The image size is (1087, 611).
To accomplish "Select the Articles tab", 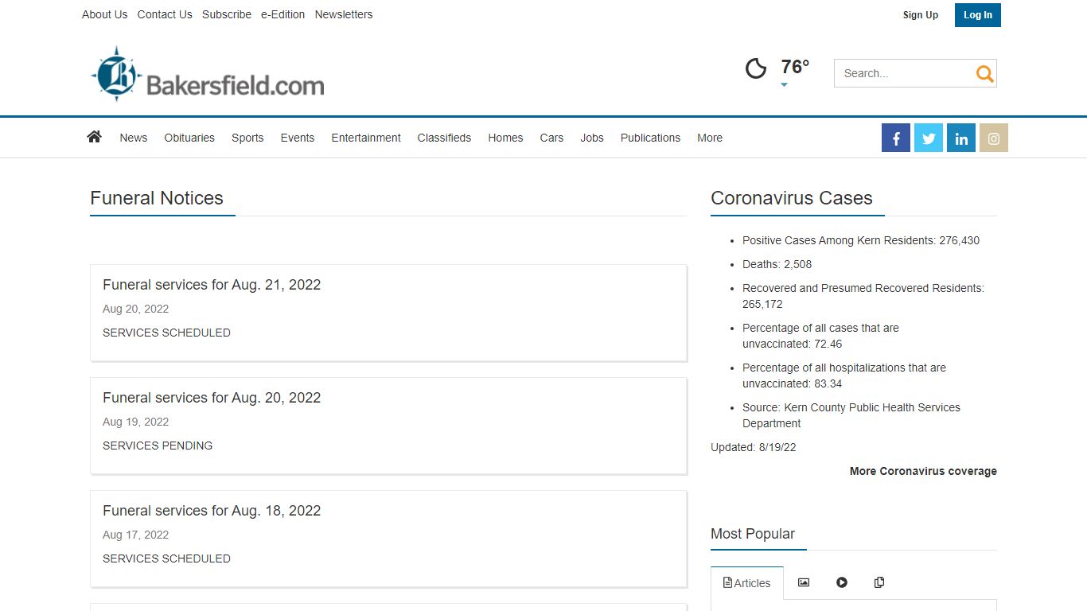I will tap(746, 583).
